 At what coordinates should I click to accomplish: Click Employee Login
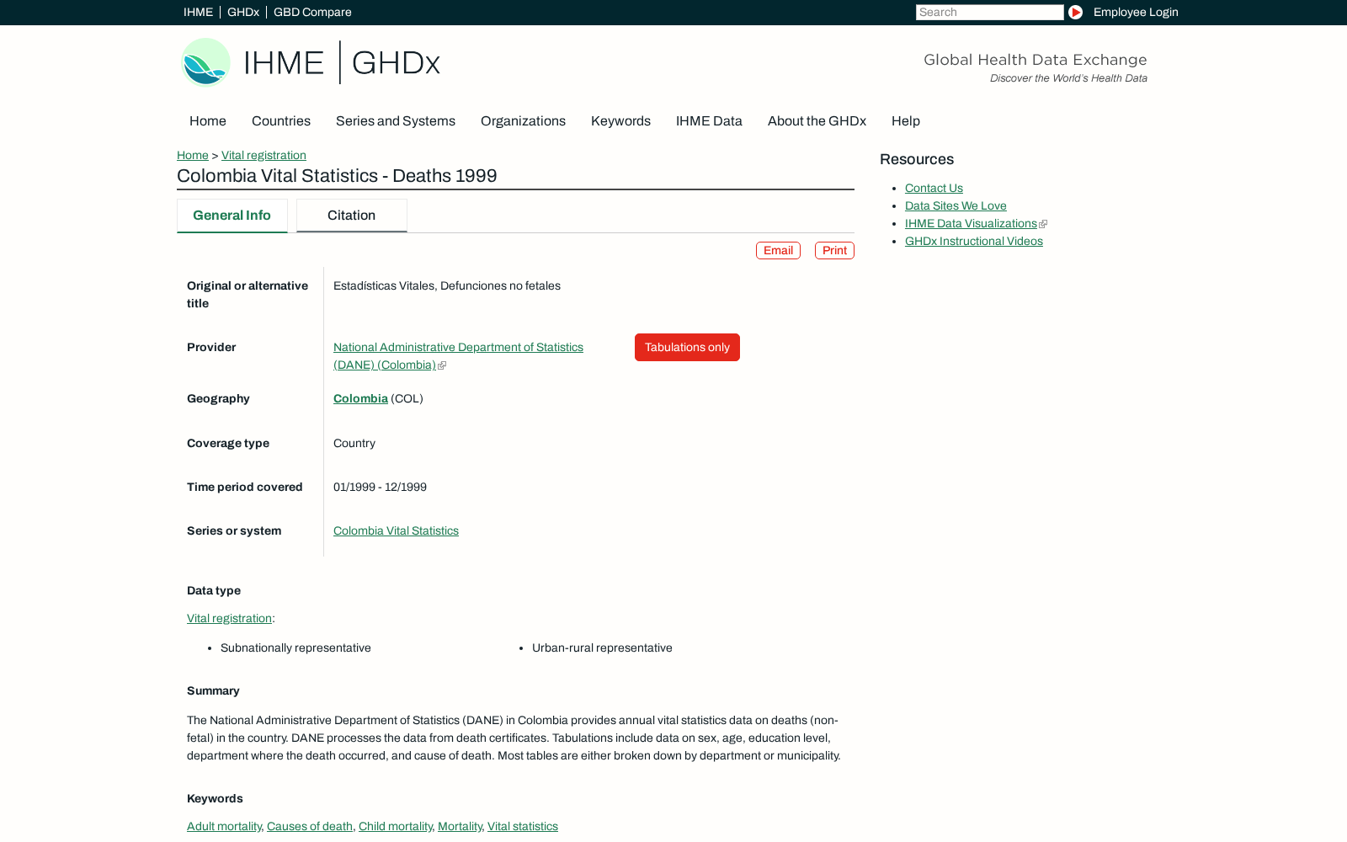point(1136,12)
